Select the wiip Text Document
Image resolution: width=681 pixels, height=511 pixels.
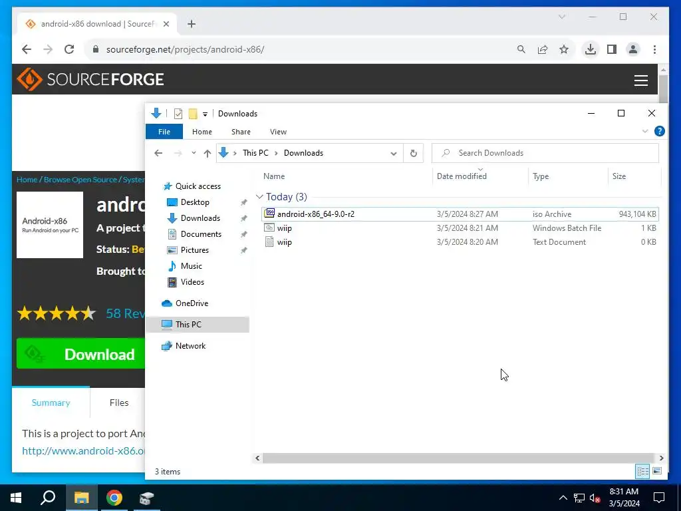[x=460, y=242]
